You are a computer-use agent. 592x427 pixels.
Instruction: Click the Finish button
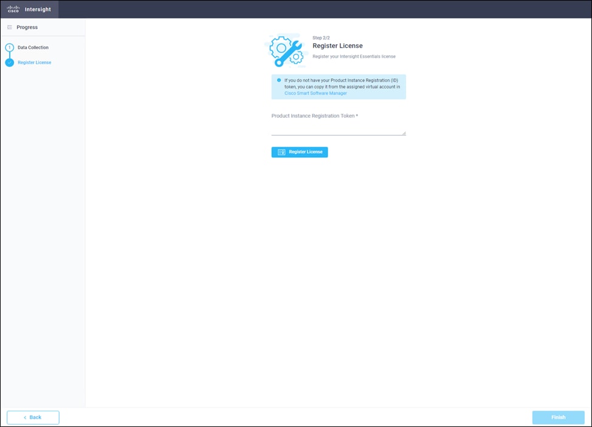point(559,417)
